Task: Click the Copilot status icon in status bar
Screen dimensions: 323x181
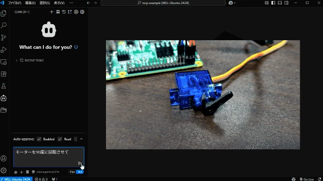Action: pyautogui.click(x=294, y=179)
